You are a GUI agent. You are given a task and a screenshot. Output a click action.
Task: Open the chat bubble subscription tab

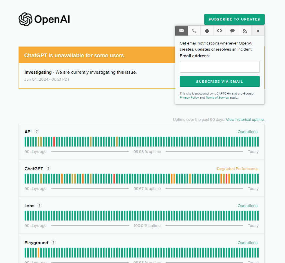click(232, 31)
